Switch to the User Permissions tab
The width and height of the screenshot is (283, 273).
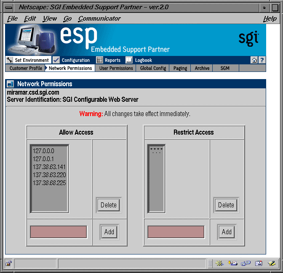[116, 68]
